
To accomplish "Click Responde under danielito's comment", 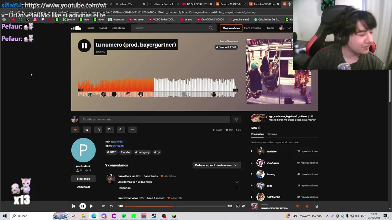I will pos(124,188).
